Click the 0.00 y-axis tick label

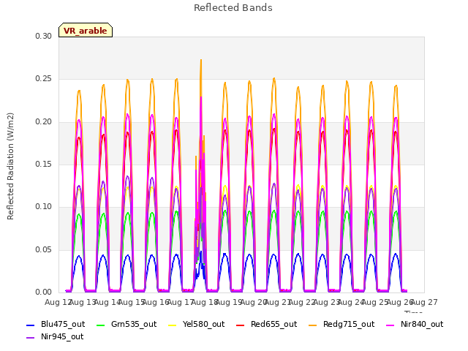44,292
